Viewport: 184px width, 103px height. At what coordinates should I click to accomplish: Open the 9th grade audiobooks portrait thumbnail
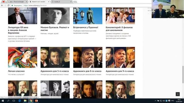120,57
